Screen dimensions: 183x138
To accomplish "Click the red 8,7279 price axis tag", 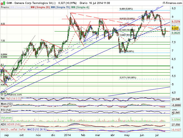I will pyautogui.click(x=175, y=21).
